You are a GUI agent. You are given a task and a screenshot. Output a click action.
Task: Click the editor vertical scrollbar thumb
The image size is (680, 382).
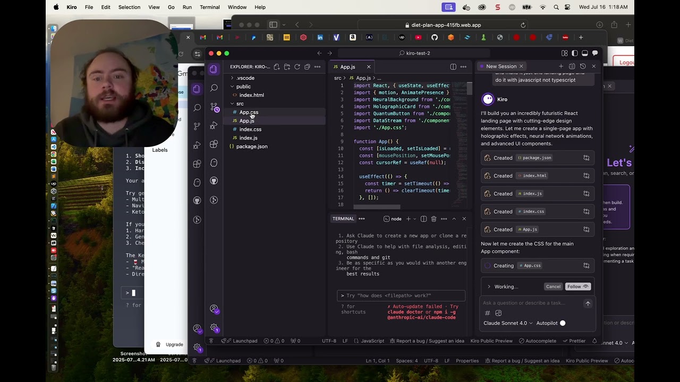tap(470, 89)
